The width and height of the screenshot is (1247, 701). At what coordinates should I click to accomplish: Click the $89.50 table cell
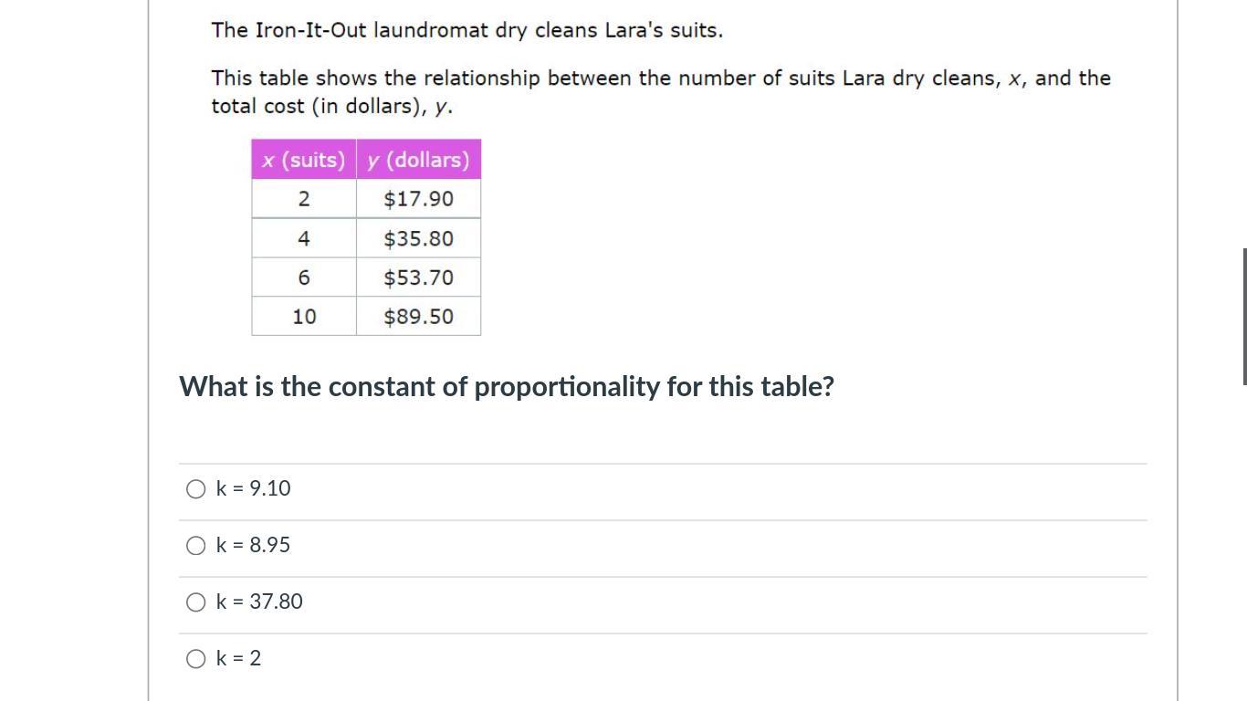click(418, 317)
